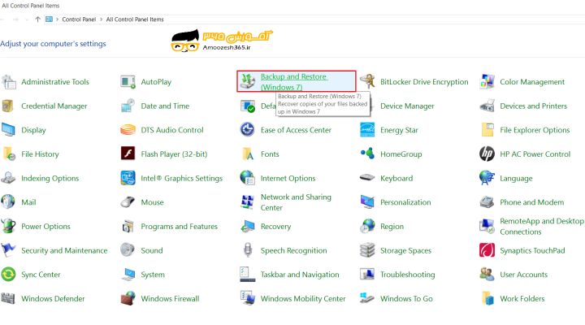Open the System link

tap(153, 275)
